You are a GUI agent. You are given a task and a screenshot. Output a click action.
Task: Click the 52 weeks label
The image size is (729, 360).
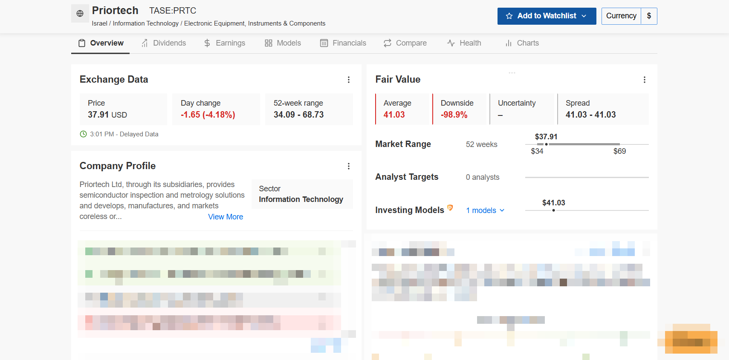pos(481,144)
